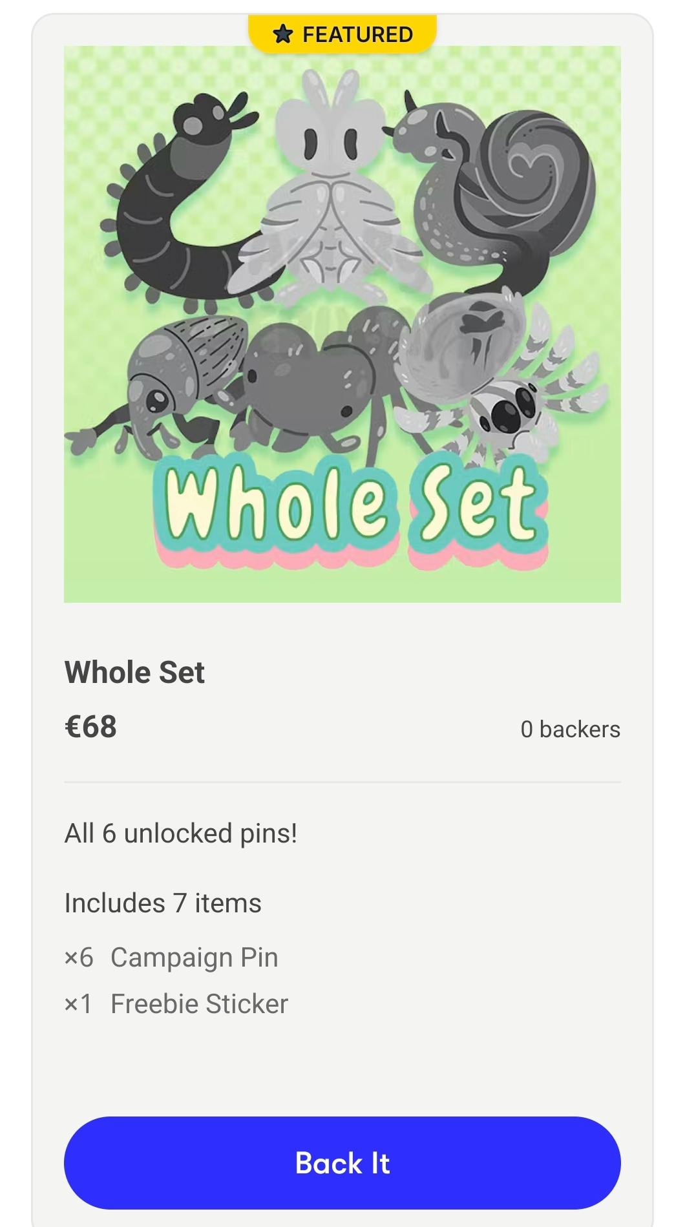Click the '0 backers' count

(570, 729)
